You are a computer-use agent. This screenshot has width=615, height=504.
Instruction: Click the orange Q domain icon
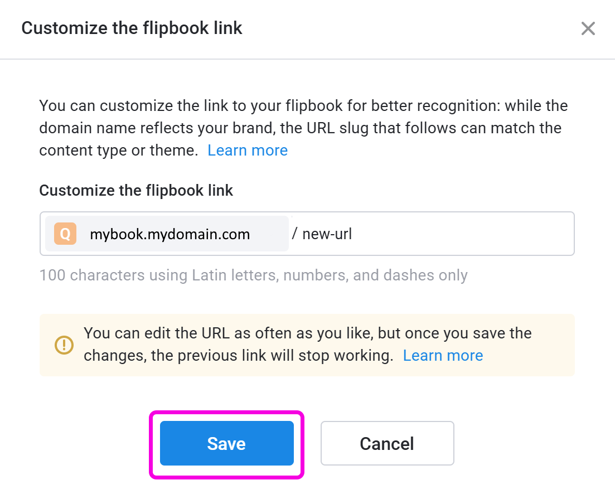coord(65,234)
